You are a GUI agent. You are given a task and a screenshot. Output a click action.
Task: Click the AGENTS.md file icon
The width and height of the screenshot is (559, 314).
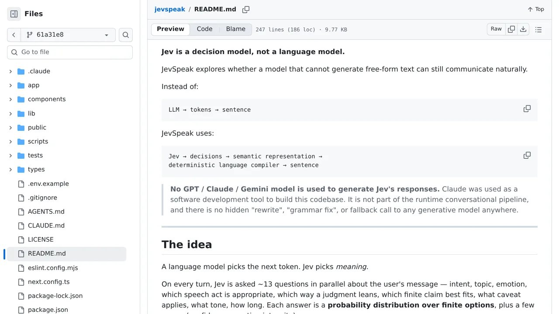pos(21,212)
